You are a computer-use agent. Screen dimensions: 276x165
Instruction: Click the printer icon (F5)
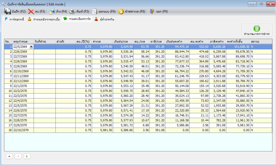[72, 12]
